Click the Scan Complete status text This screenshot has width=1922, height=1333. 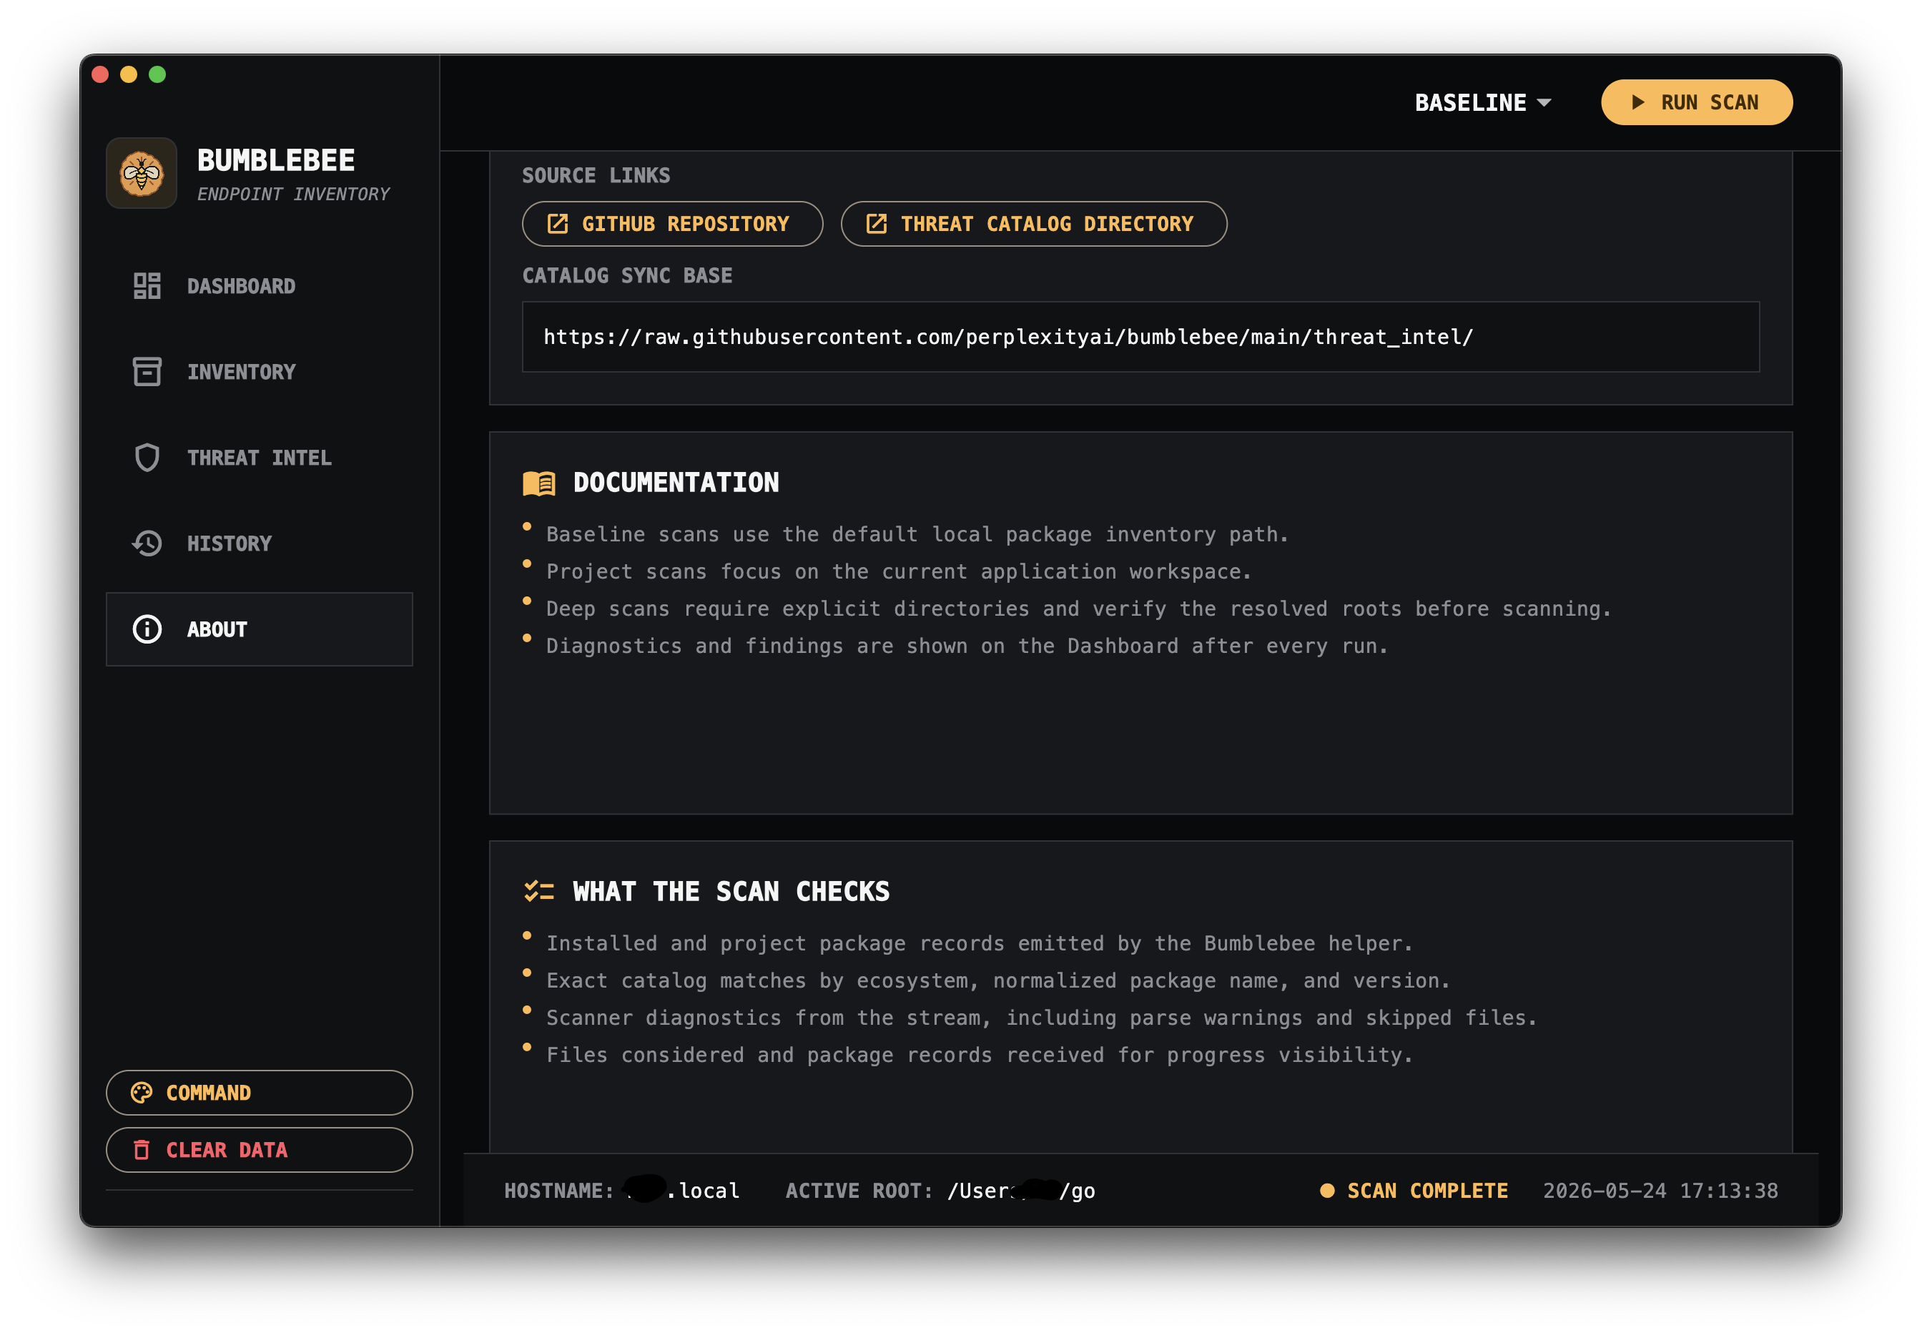(1428, 1190)
